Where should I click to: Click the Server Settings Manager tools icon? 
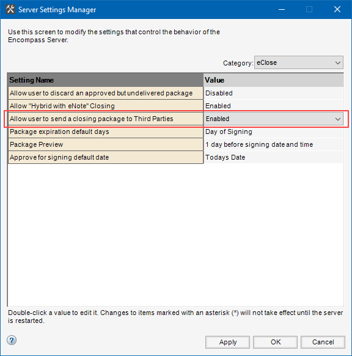click(10, 10)
